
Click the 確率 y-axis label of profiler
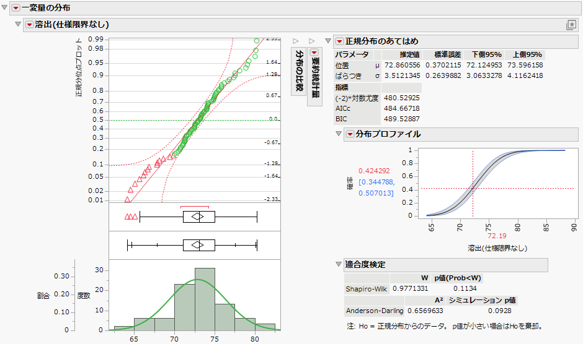pos(350,183)
